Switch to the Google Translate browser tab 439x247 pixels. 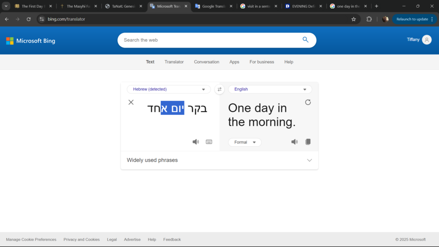213,6
